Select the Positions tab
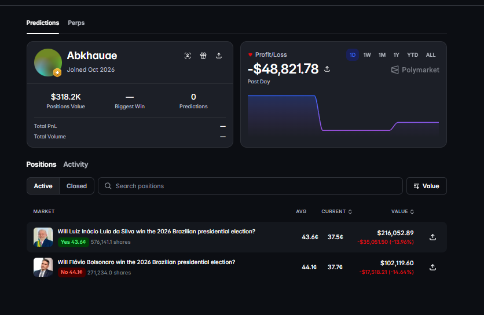Image resolution: width=484 pixels, height=315 pixels. pos(41,164)
